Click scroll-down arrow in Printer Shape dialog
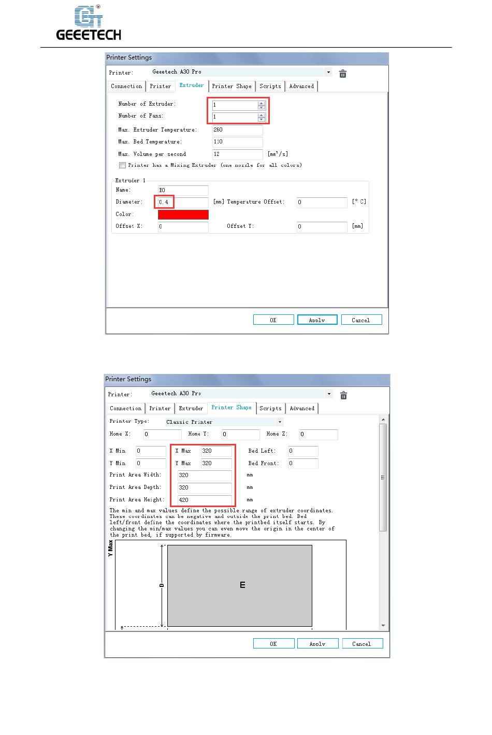492x735 pixels. (383, 626)
